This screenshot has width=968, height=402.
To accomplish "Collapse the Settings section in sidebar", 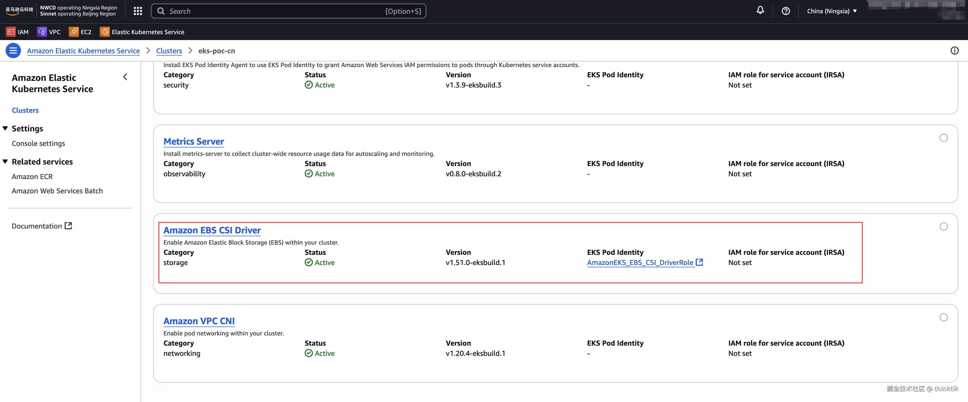I will (x=5, y=128).
